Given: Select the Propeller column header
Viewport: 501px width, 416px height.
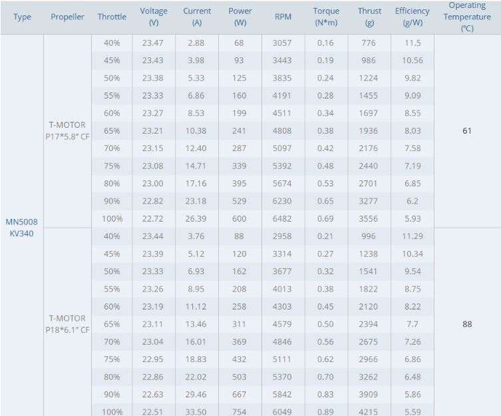Looking at the screenshot, I should pyautogui.click(x=67, y=17).
